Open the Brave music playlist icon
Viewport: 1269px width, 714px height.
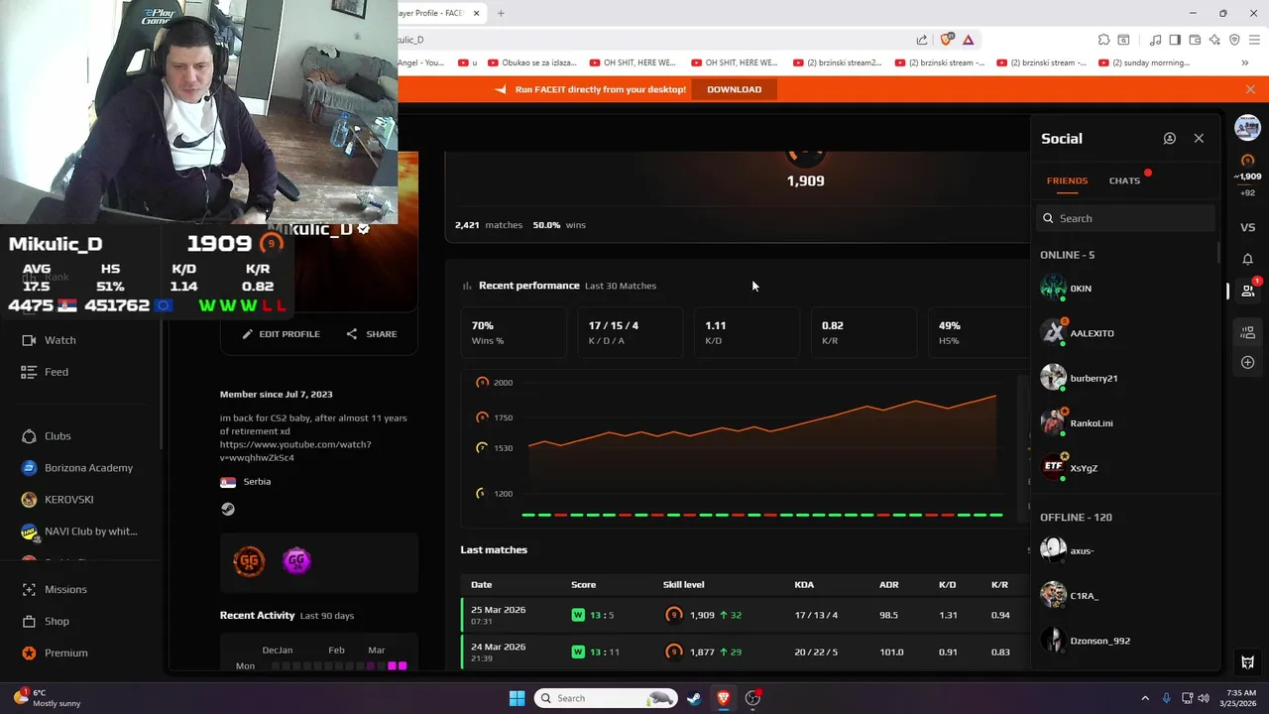click(1155, 40)
